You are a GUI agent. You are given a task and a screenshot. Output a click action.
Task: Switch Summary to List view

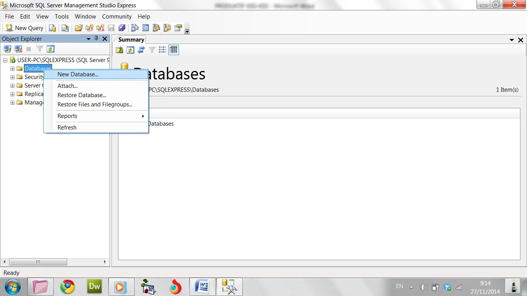[163, 50]
